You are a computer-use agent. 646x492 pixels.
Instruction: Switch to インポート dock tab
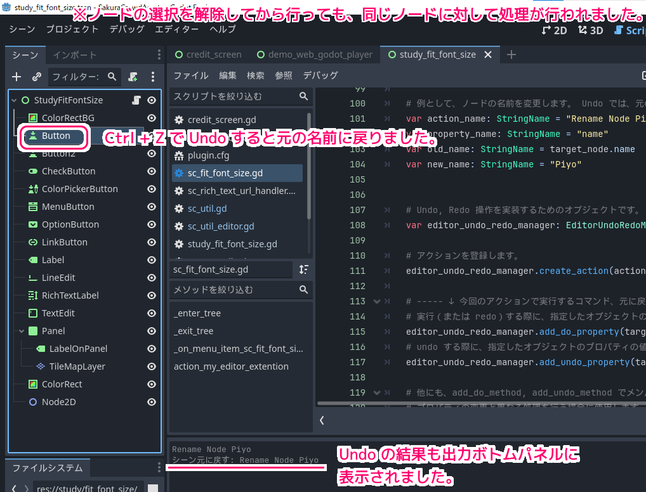click(75, 55)
